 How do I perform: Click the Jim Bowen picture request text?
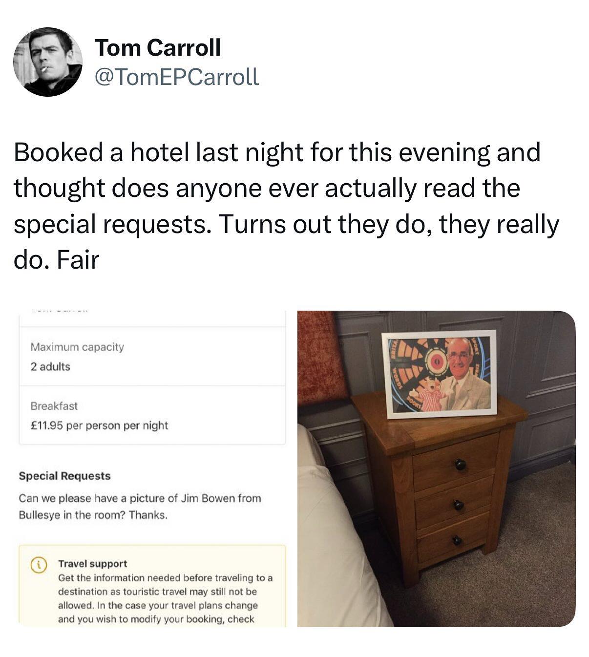[x=140, y=506]
